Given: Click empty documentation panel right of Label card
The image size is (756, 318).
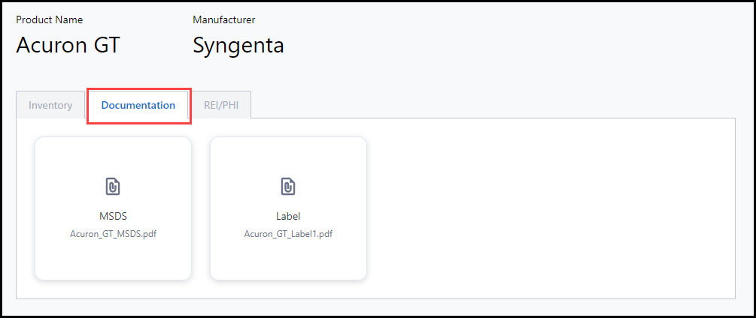Looking at the screenshot, I should (x=549, y=208).
